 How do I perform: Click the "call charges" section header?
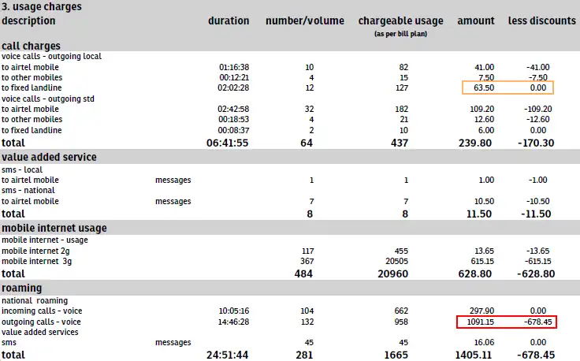32,47
